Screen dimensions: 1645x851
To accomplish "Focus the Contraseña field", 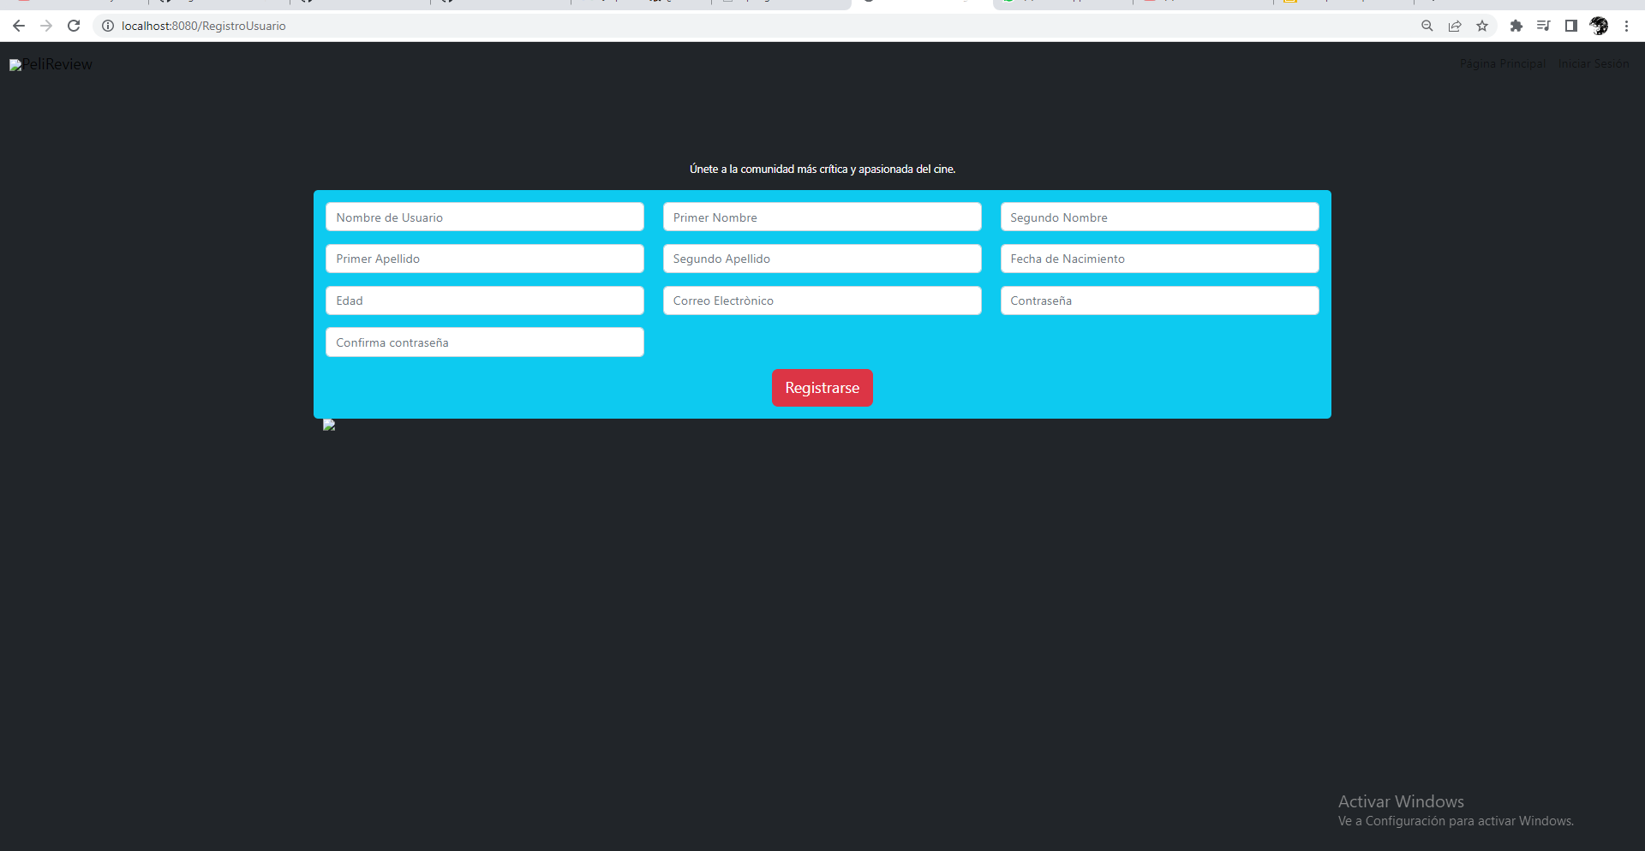I will 1160,301.
